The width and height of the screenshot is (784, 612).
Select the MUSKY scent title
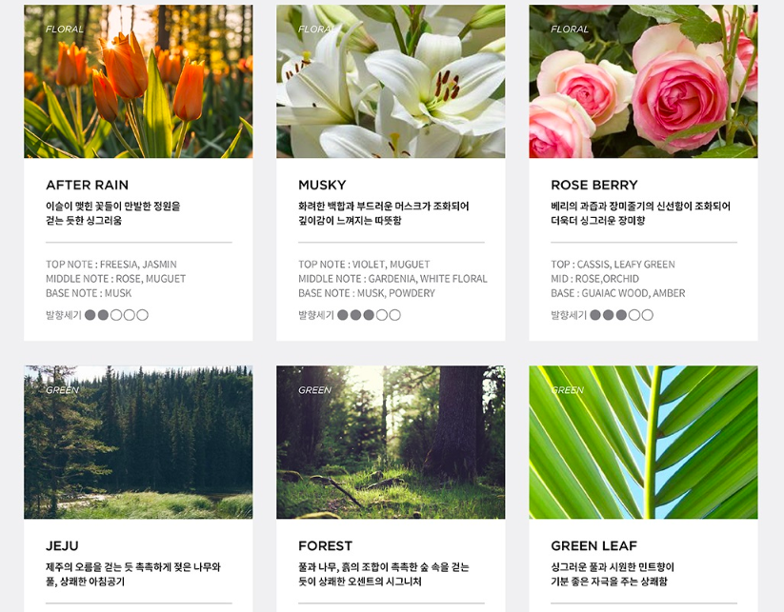[322, 185]
